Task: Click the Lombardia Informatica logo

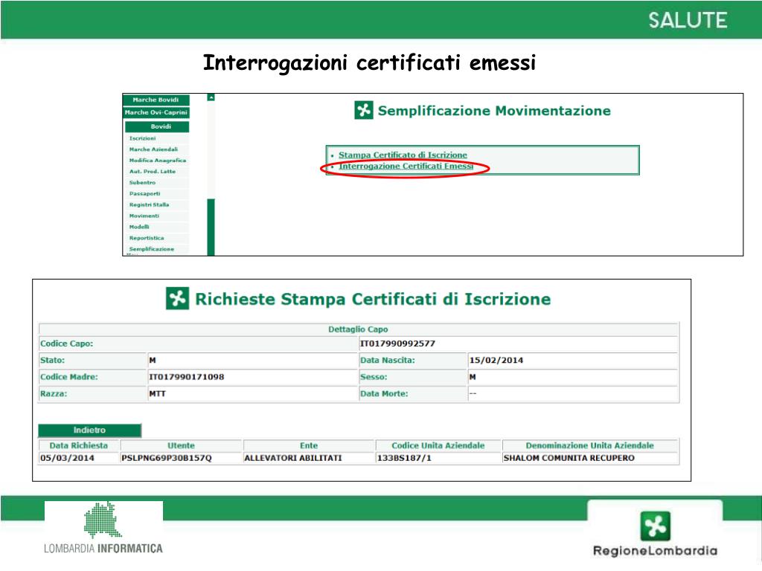Action: 103,529
